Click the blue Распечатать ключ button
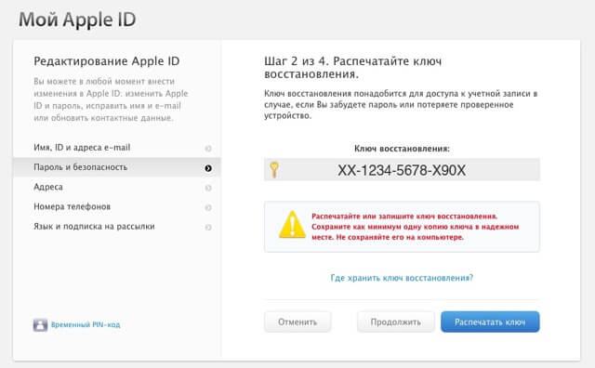 pyautogui.click(x=490, y=322)
